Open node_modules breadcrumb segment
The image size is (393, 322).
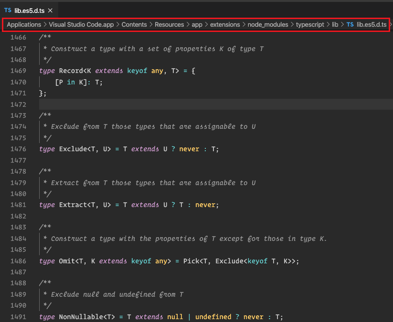click(x=268, y=24)
